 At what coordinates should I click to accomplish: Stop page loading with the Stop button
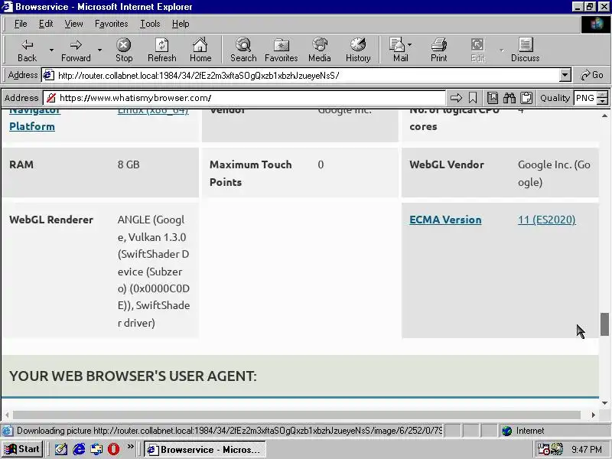[124, 50]
